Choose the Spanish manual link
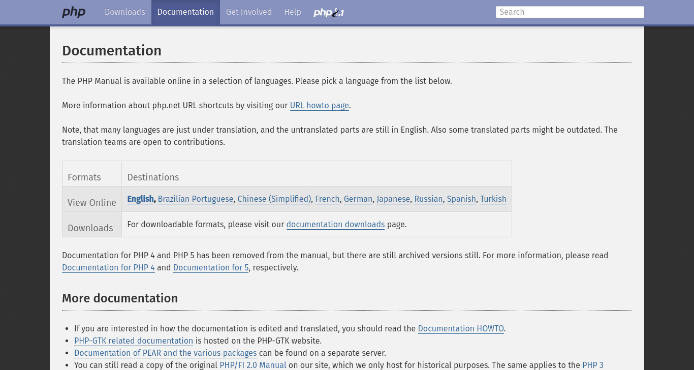 (461, 199)
